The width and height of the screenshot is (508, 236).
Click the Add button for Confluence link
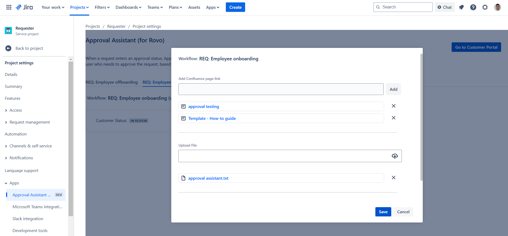pyautogui.click(x=393, y=89)
